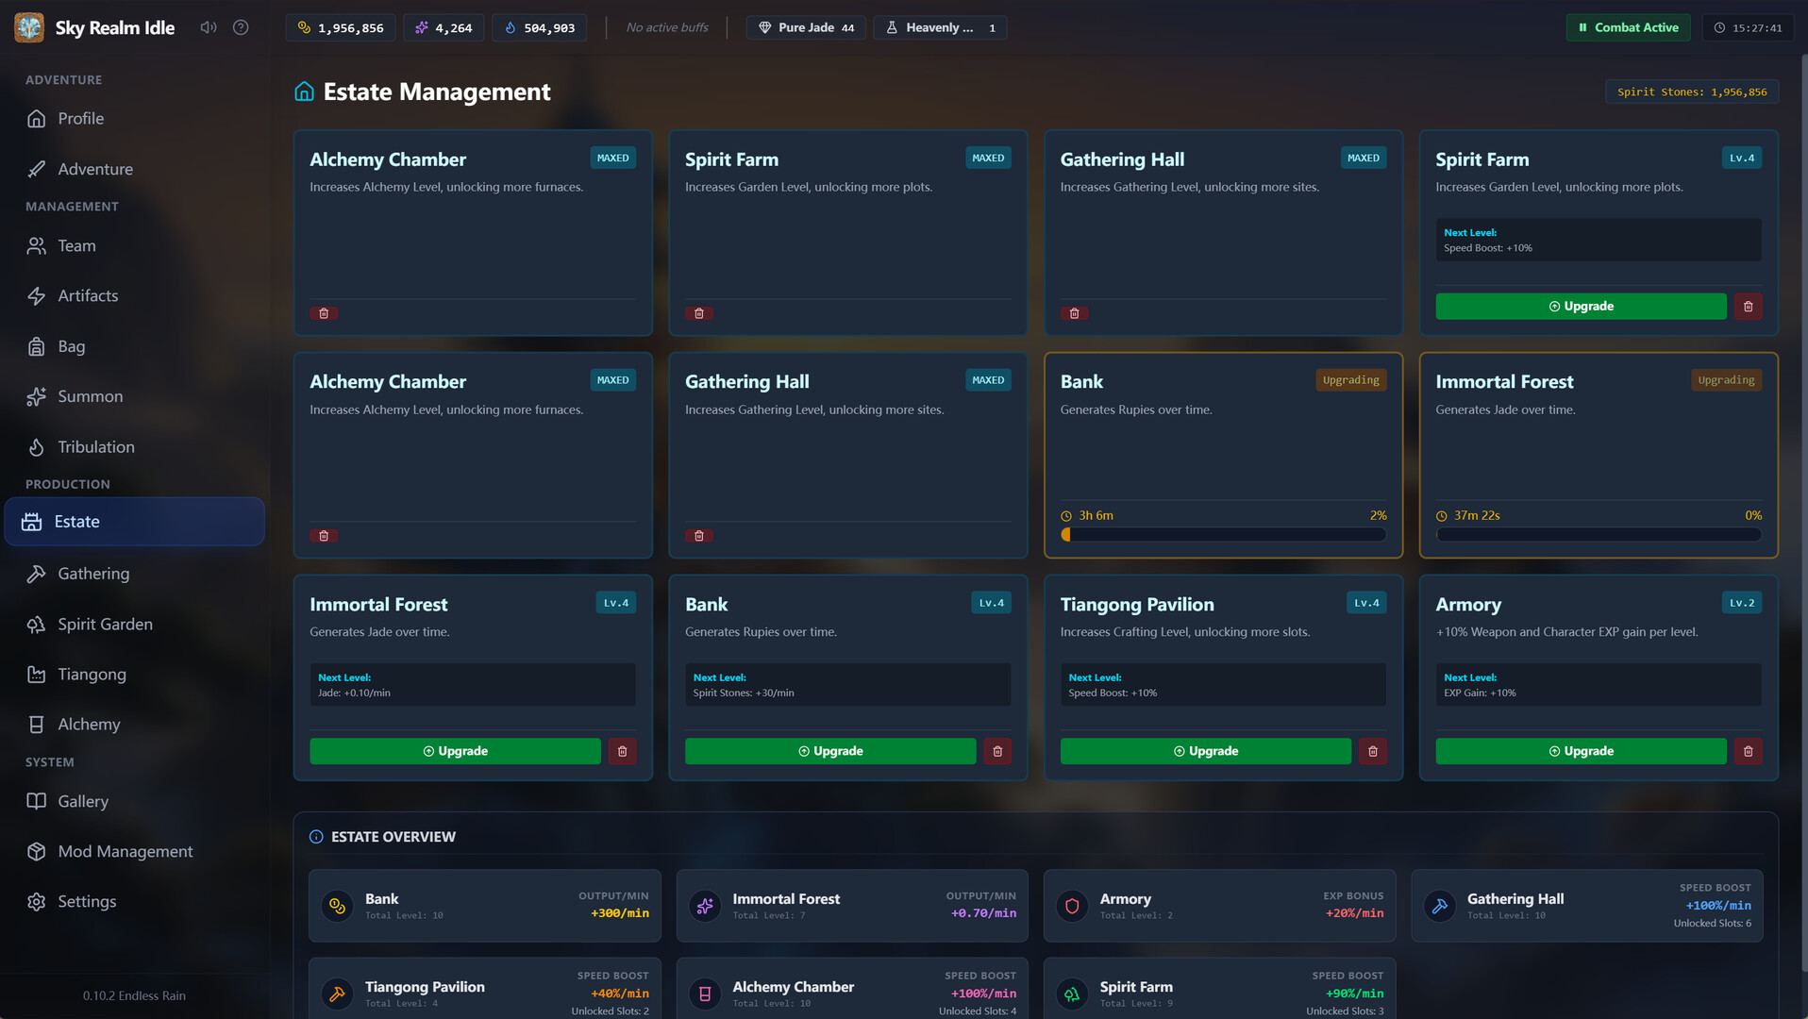Image resolution: width=1808 pixels, height=1019 pixels.
Task: Open the Team management icon
Action: pyautogui.click(x=36, y=245)
